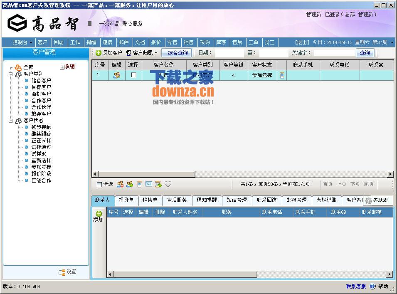
Task: Click the 尾页 last page link
Action: [x=369, y=184]
